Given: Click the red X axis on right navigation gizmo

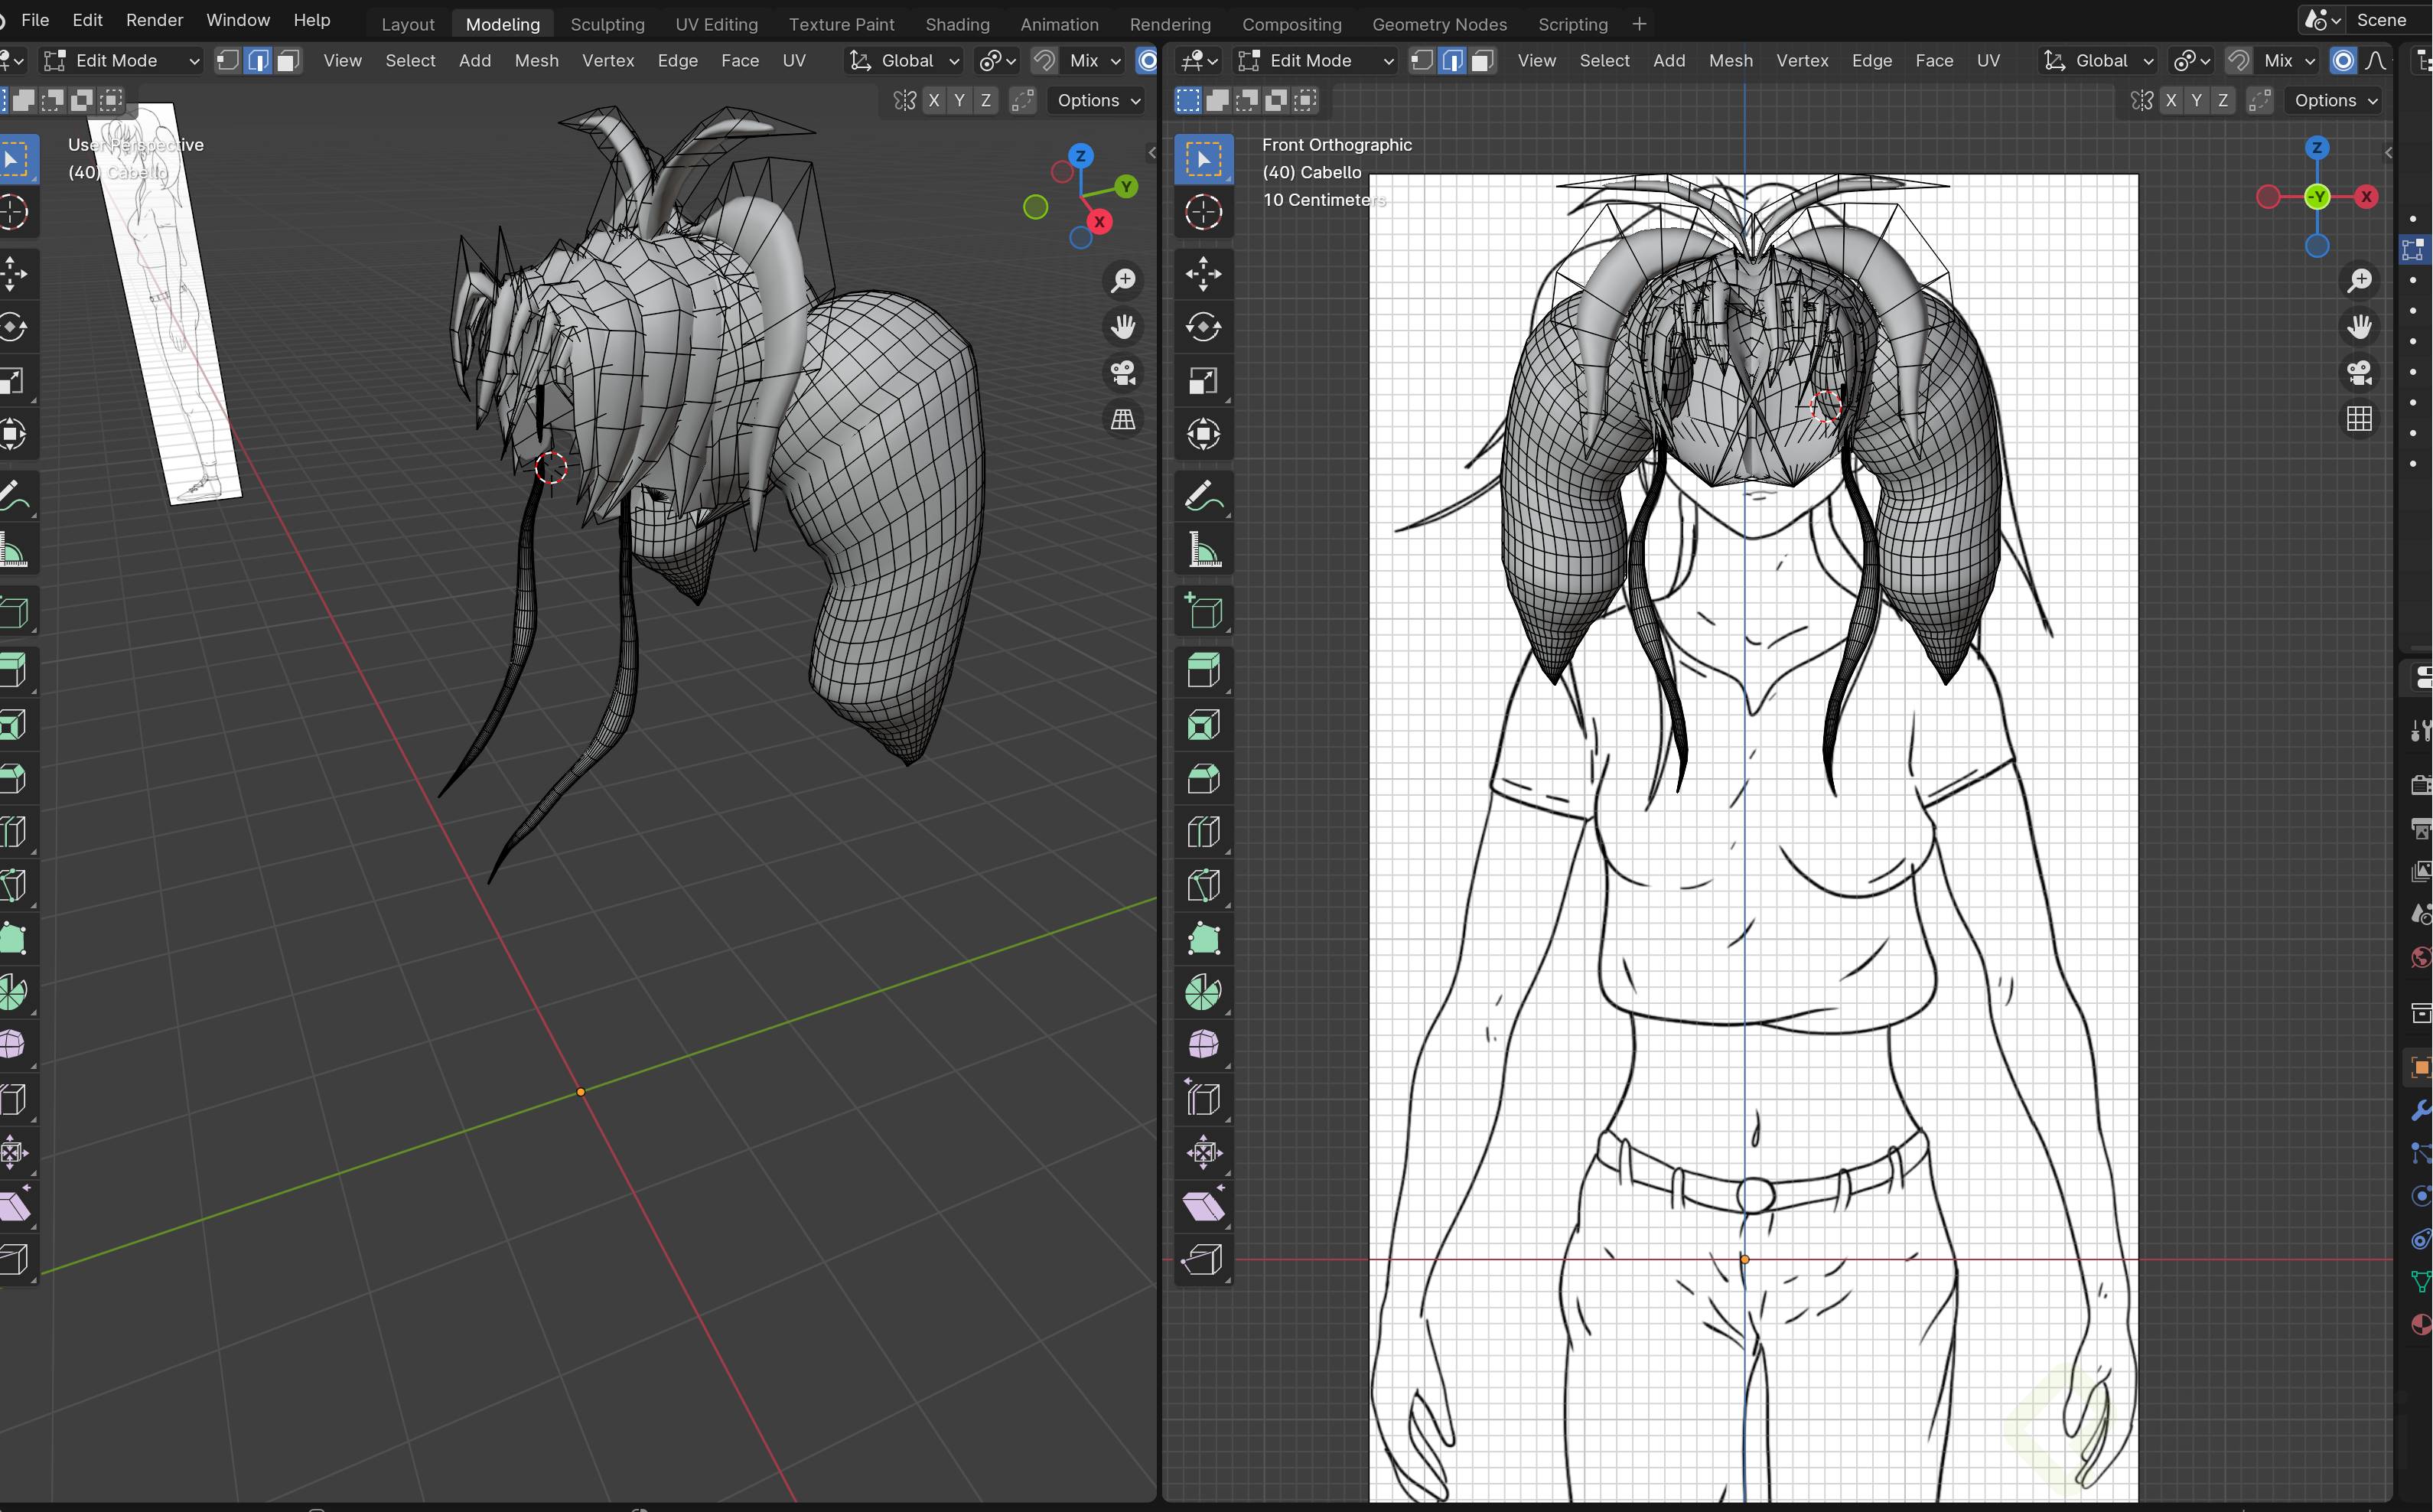Looking at the screenshot, I should tap(2365, 197).
